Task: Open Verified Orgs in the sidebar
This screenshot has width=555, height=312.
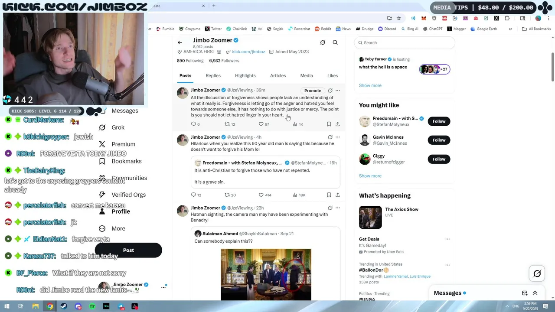Action: (122, 195)
